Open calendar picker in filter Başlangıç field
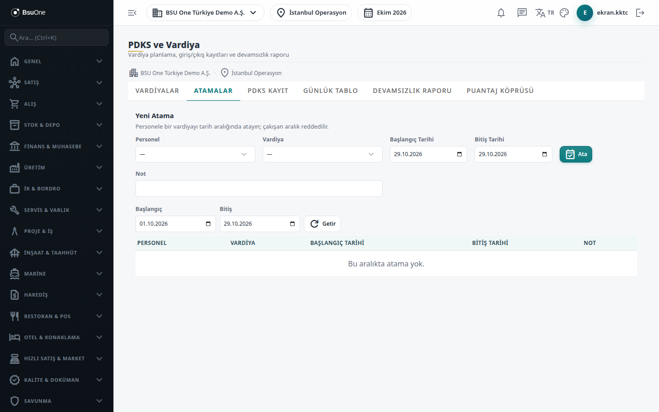The height and width of the screenshot is (412, 659). (208, 224)
